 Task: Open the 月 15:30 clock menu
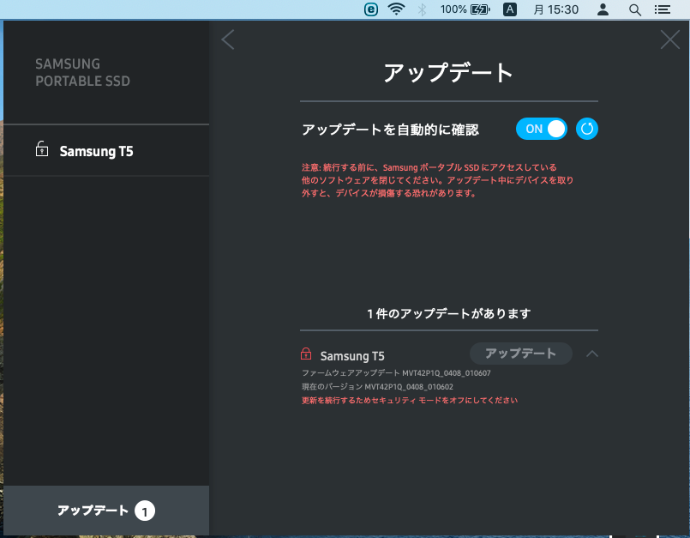click(x=556, y=9)
